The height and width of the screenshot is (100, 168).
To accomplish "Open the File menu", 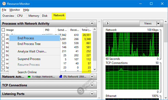I will pos(4,10).
